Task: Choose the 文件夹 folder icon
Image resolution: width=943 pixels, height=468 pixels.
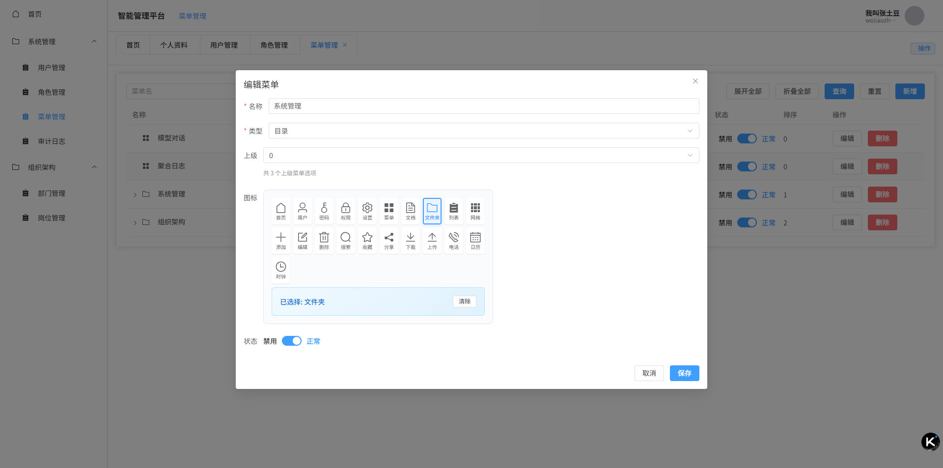Action: 432,211
